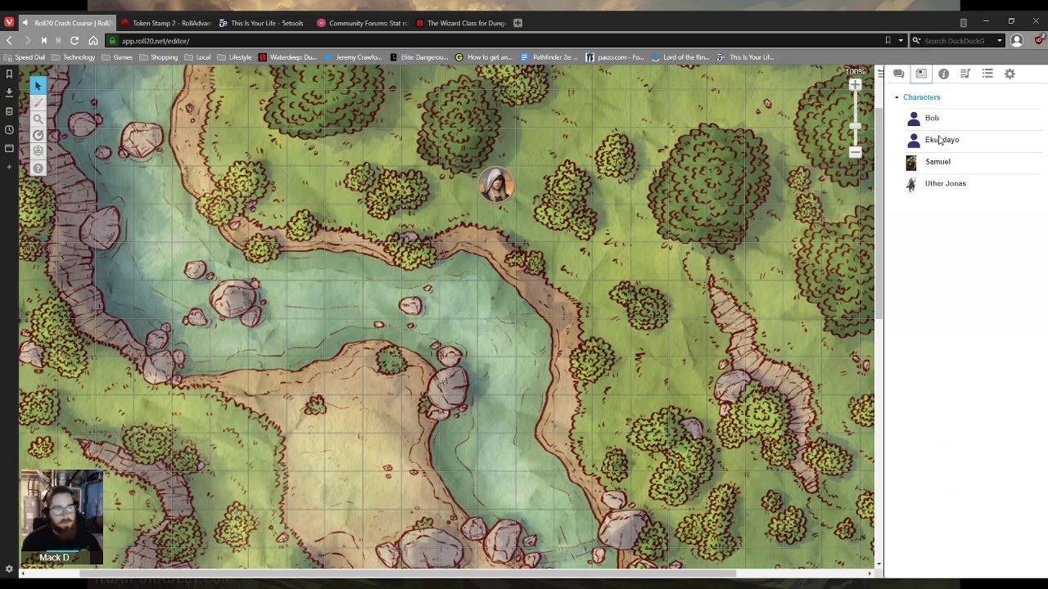The width and height of the screenshot is (1048, 589).
Task: Open the uBlock Origin extension icon
Action: [x=1040, y=39]
